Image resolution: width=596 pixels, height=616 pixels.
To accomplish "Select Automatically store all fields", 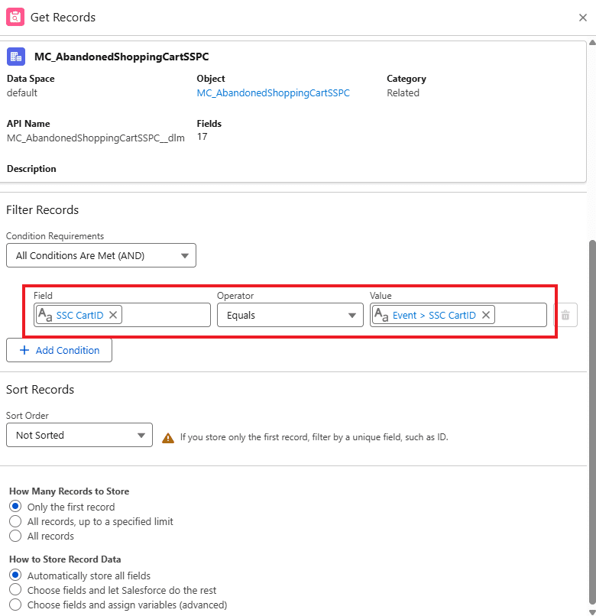I will 15,575.
